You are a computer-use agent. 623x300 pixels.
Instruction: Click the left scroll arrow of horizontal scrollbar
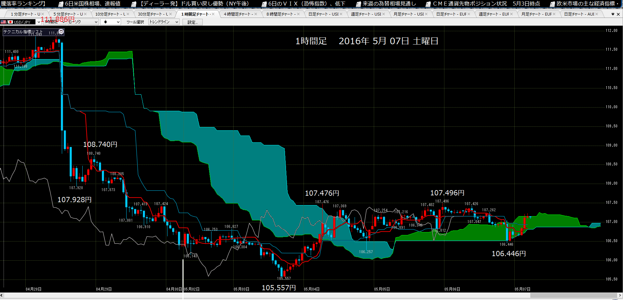(2, 295)
